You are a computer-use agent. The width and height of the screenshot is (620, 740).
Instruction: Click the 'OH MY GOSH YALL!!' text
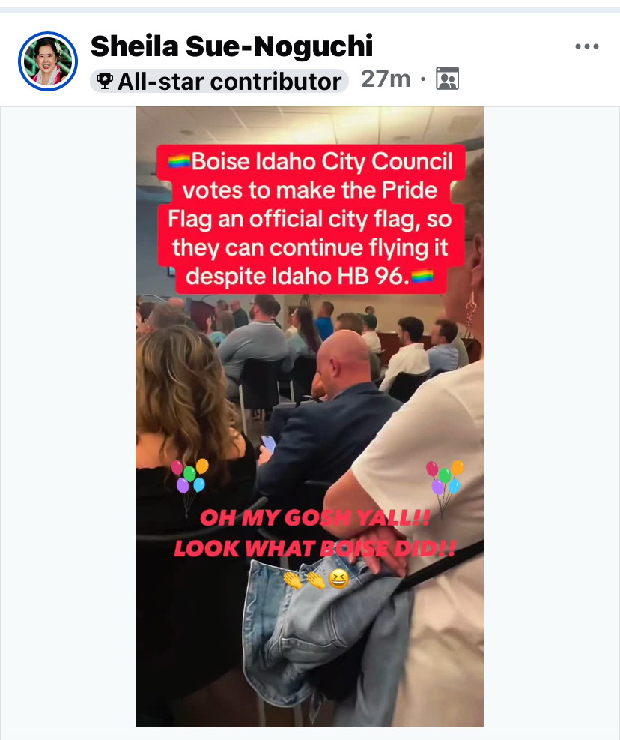coord(315,518)
